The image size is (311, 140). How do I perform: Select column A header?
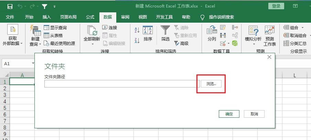point(22,75)
